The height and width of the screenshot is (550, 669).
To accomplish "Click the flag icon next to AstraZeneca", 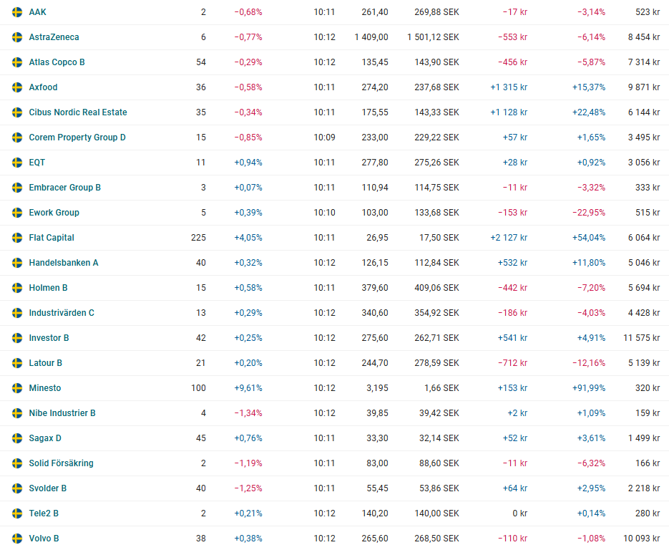I will pos(17,37).
